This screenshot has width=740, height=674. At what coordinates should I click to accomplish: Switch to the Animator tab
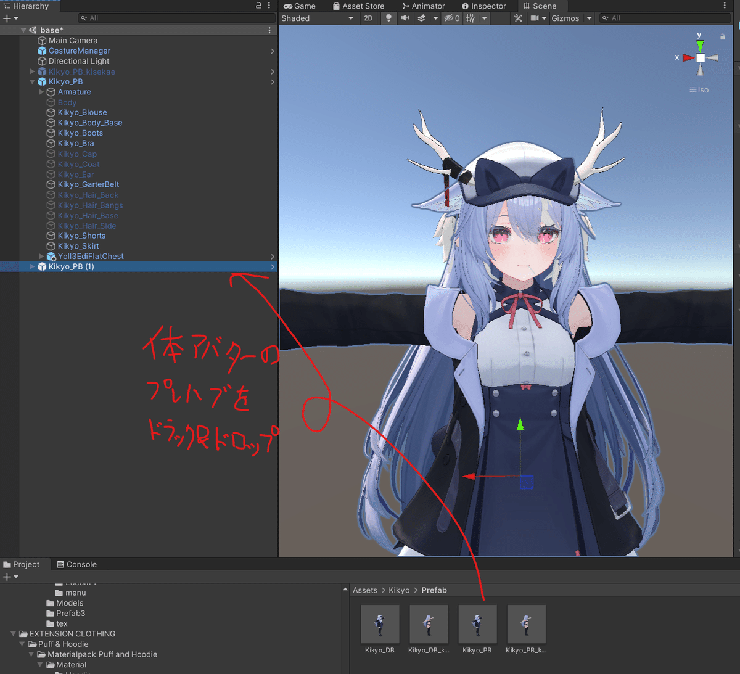coord(424,6)
